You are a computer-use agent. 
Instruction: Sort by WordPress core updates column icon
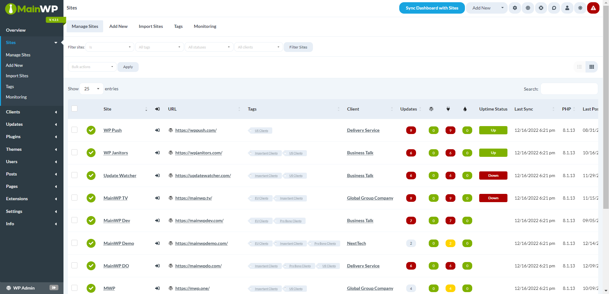pyautogui.click(x=431, y=109)
